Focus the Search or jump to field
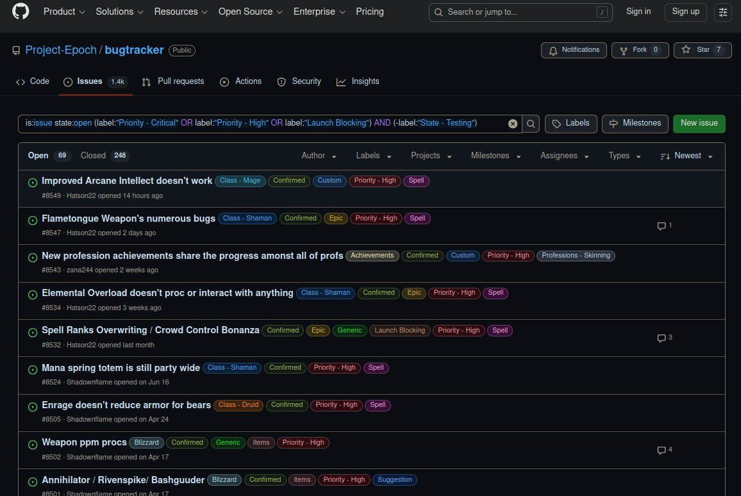 tap(520, 12)
